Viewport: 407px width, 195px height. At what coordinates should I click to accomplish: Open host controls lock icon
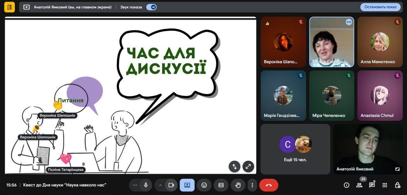tap(397, 185)
